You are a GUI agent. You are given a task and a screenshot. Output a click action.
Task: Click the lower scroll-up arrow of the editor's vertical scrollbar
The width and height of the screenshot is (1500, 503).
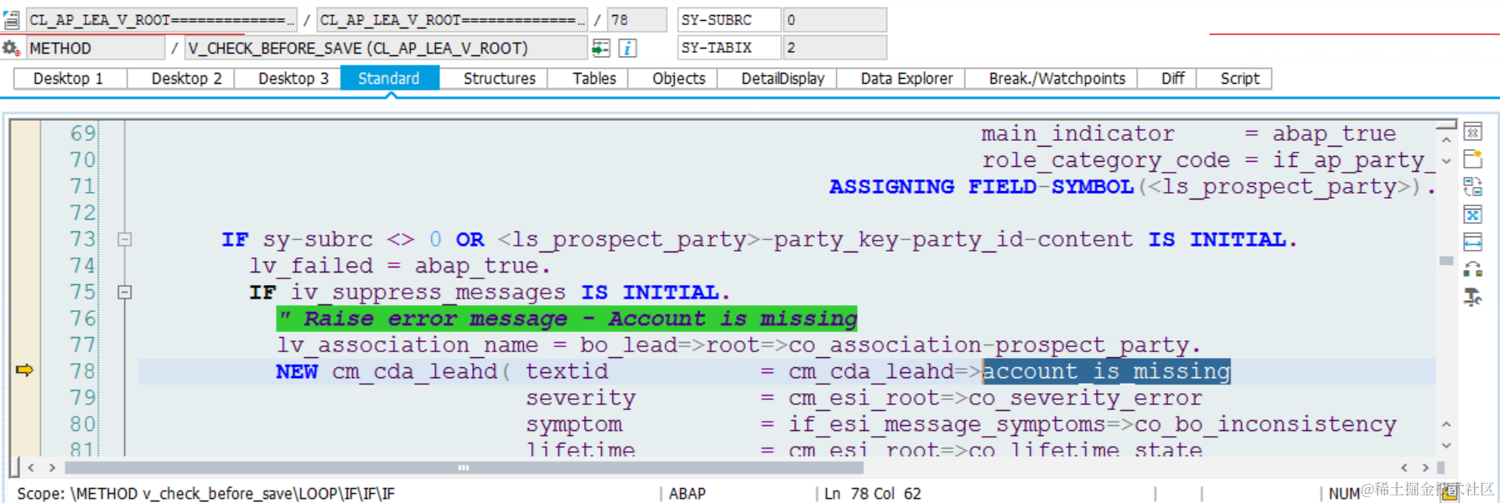point(1446,425)
